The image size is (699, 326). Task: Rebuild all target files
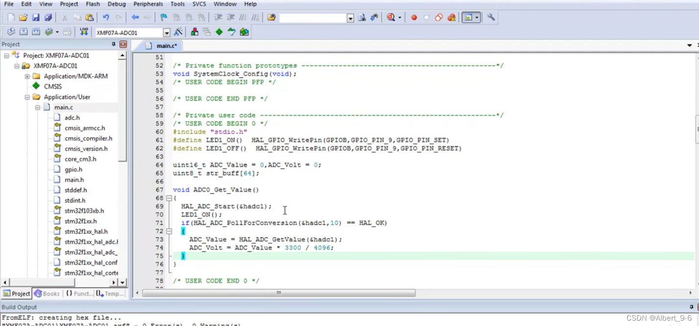[36, 32]
